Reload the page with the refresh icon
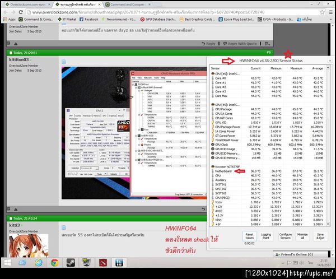This screenshot has width=336, height=279. tap(21, 12)
